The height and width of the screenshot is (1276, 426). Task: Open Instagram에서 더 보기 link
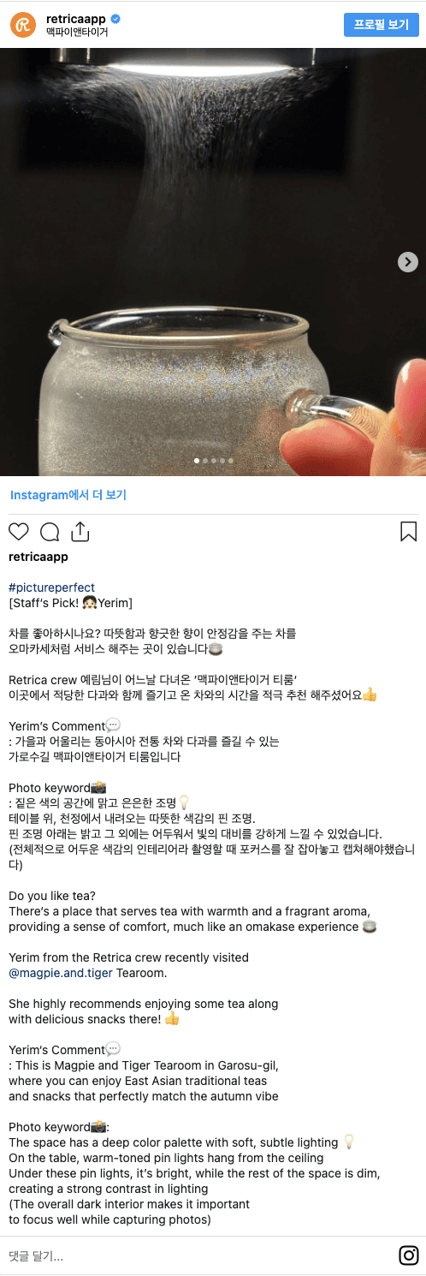(68, 495)
